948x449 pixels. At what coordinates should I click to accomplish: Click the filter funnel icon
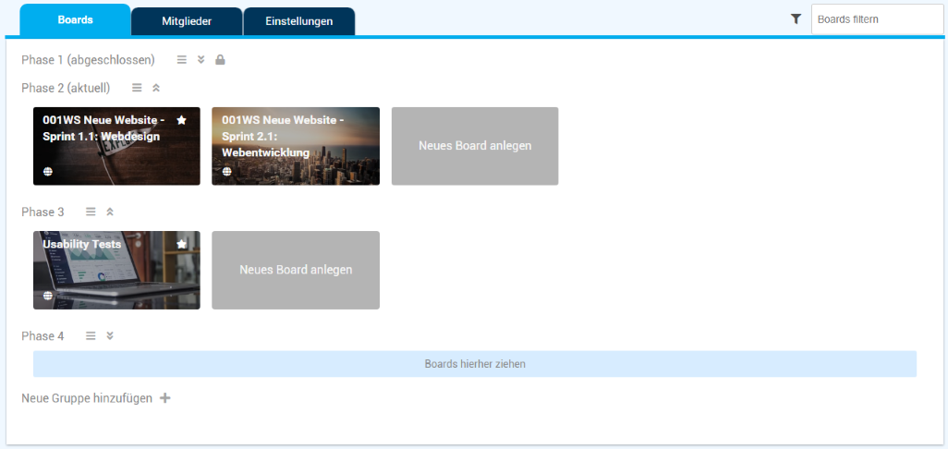tap(796, 19)
